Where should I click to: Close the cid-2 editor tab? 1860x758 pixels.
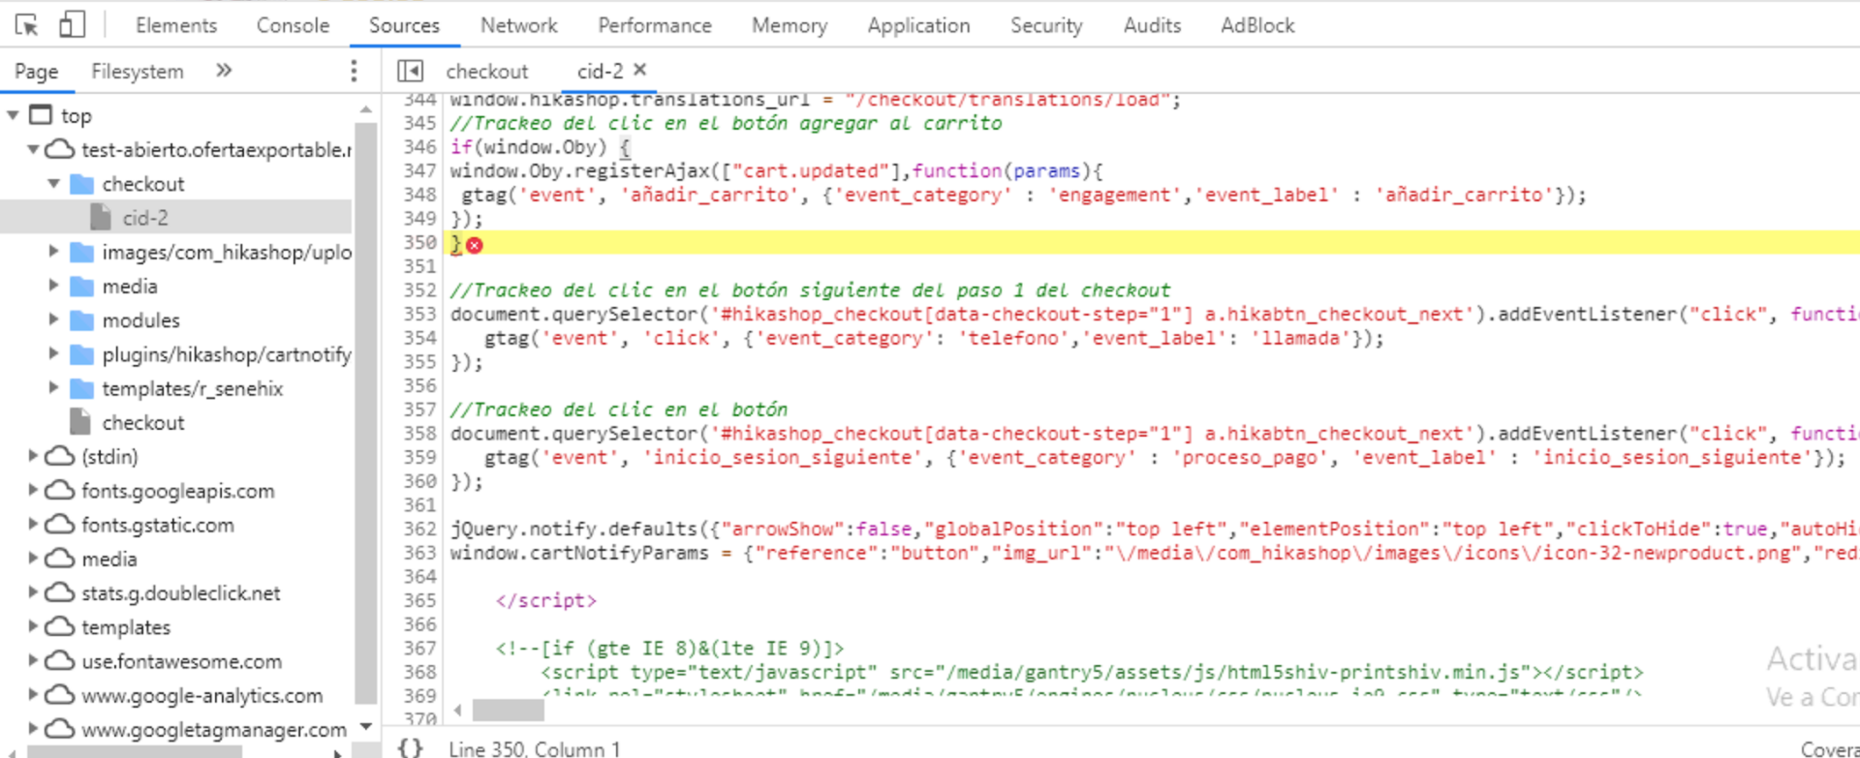tap(639, 70)
